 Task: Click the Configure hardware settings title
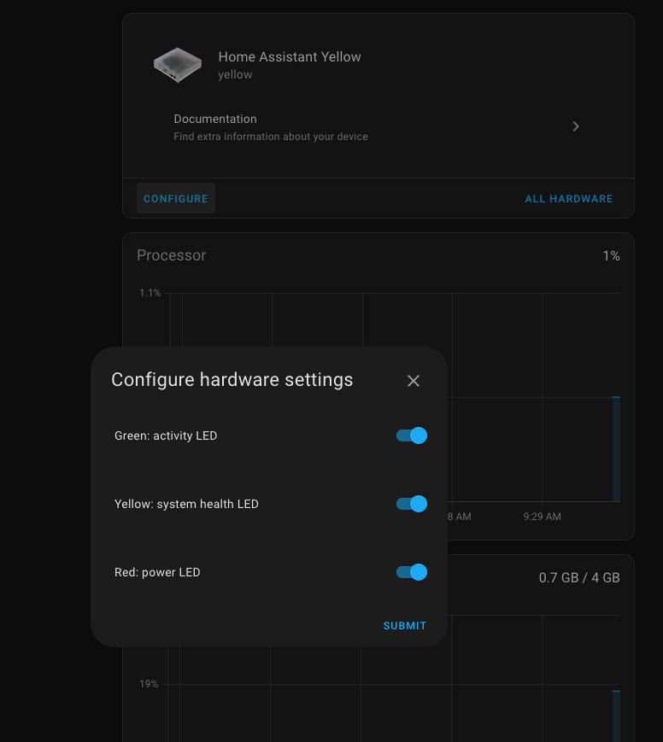click(x=232, y=380)
